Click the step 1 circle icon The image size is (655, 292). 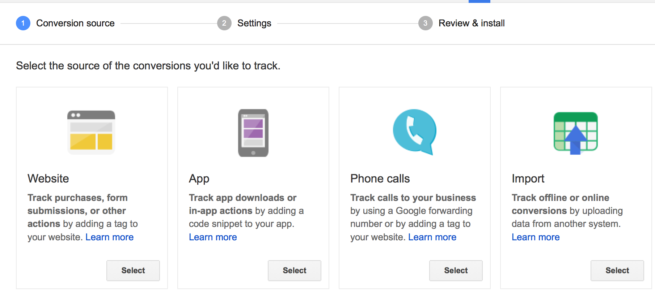pyautogui.click(x=23, y=23)
